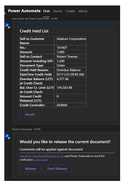This screenshot has height=185, width=123.
Task: Open the Lisa Elmer email link
Action: point(42,156)
